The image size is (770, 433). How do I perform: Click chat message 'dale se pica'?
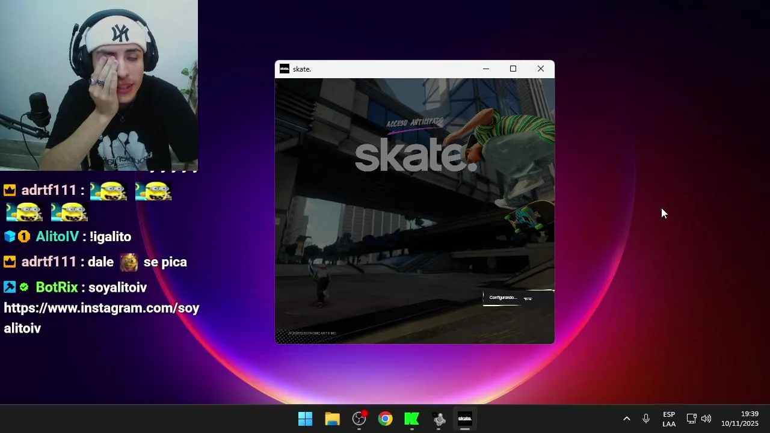(x=138, y=262)
